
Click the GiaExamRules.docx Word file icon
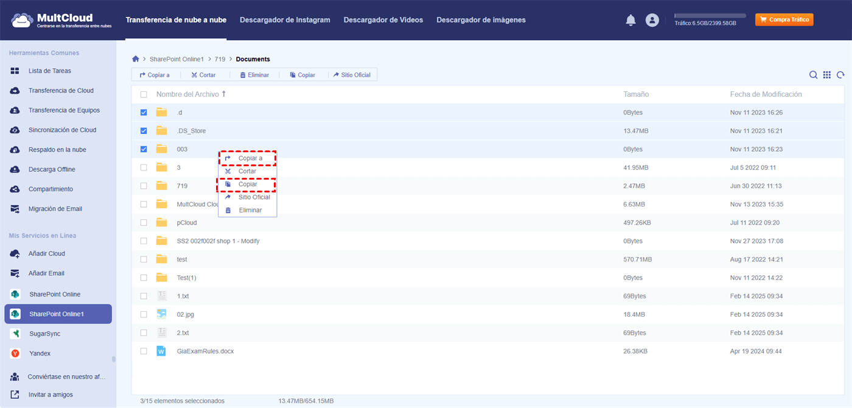coord(161,351)
